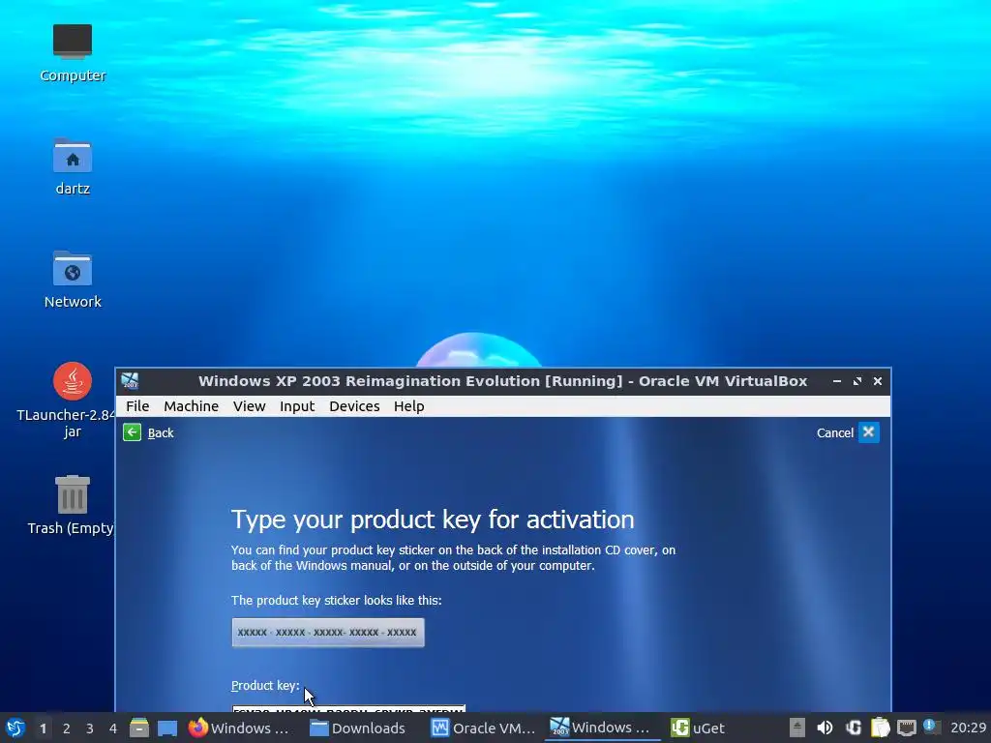Click the green Back arrow icon
Image resolution: width=991 pixels, height=743 pixels.
[x=132, y=432]
